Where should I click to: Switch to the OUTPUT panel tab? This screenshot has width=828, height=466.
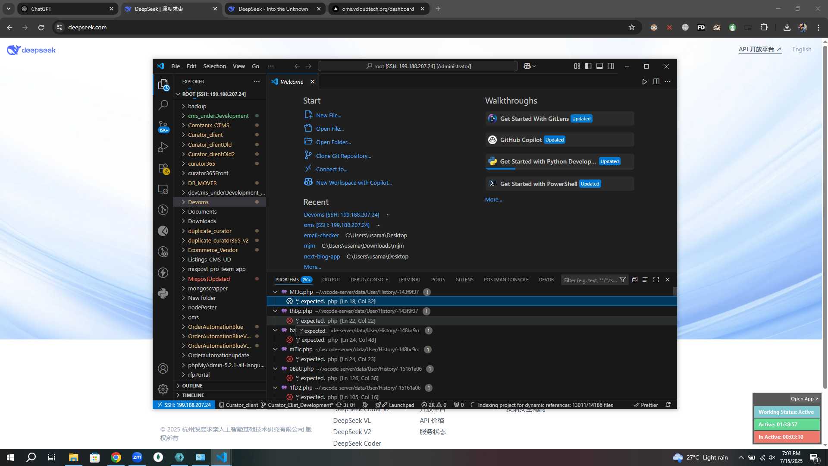tap(331, 280)
